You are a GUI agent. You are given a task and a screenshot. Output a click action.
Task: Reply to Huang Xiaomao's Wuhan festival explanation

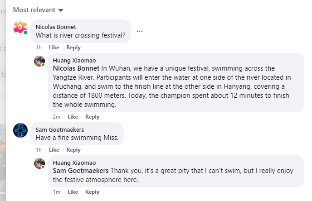92,117
